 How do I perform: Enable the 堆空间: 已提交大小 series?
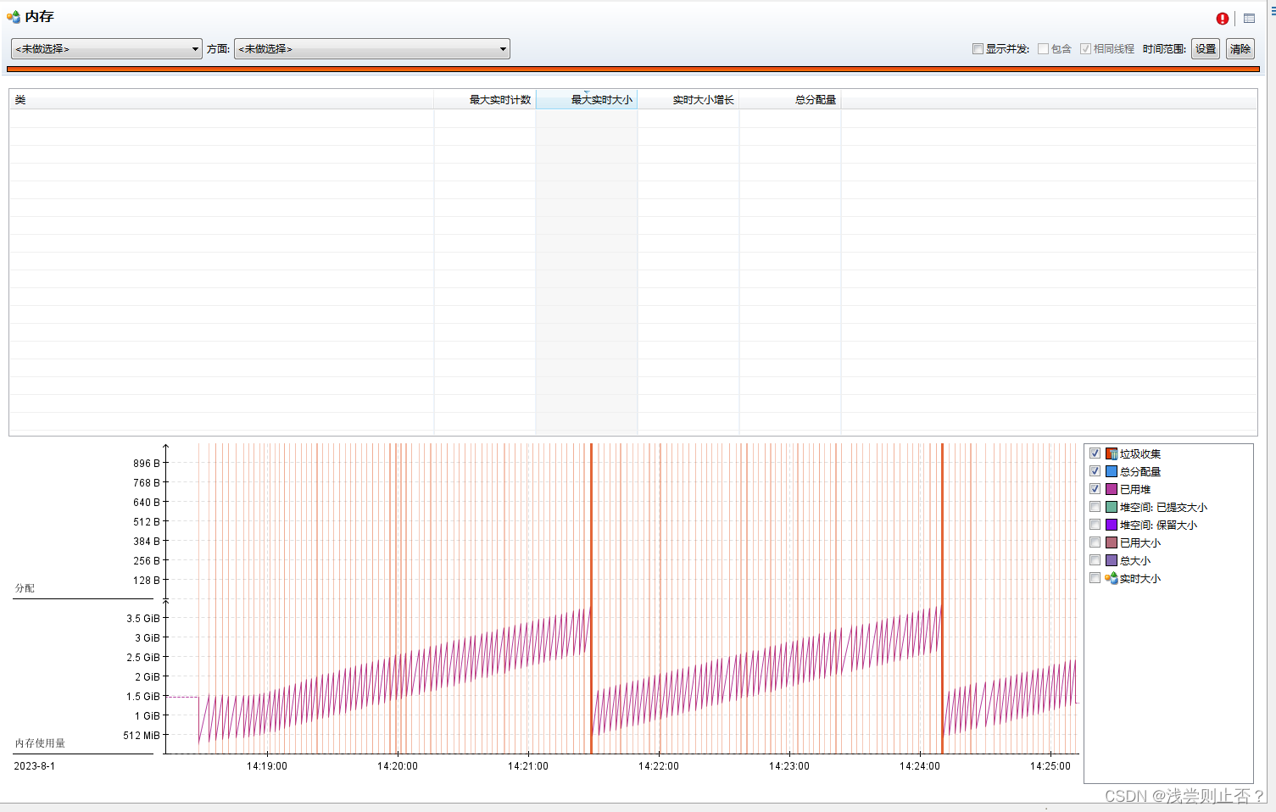click(x=1095, y=506)
